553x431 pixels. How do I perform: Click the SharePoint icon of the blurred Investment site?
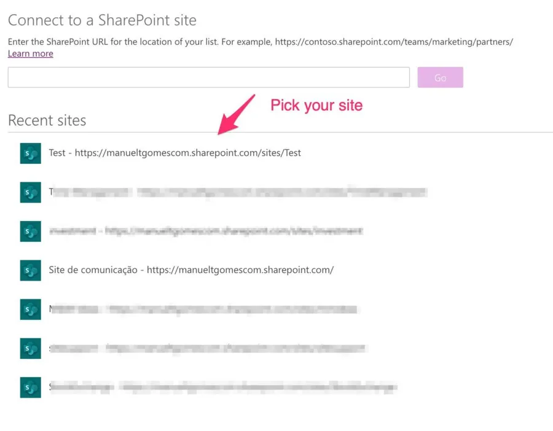point(30,231)
